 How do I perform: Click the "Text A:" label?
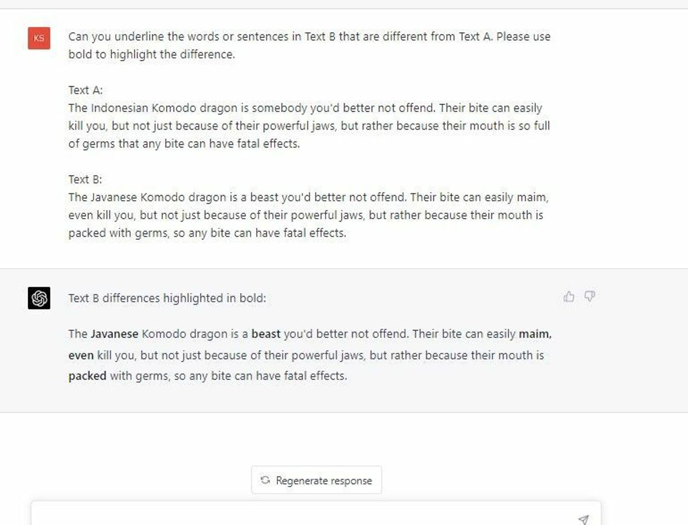coord(85,90)
